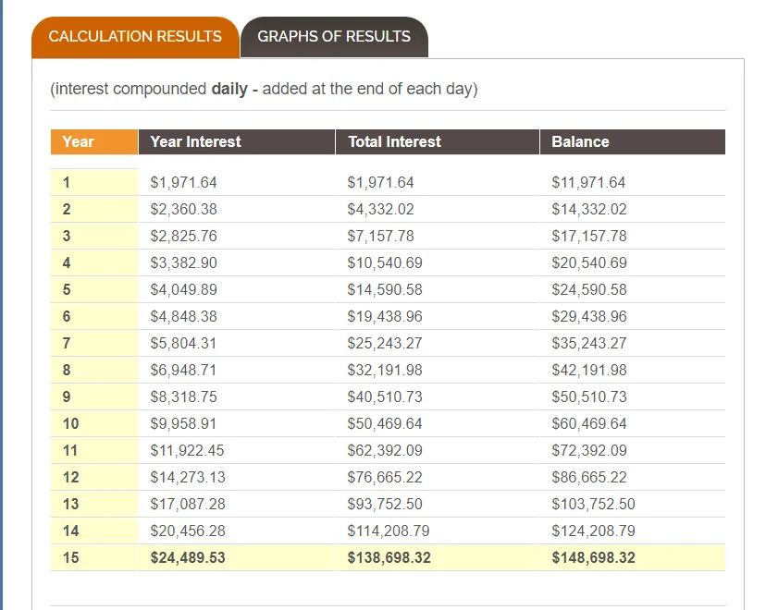766x610 pixels.
Task: Open the Calculation Results tab
Action: tap(135, 37)
